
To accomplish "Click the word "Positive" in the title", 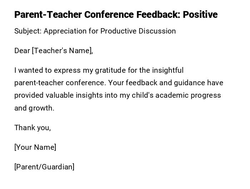I will [x=200, y=15].
